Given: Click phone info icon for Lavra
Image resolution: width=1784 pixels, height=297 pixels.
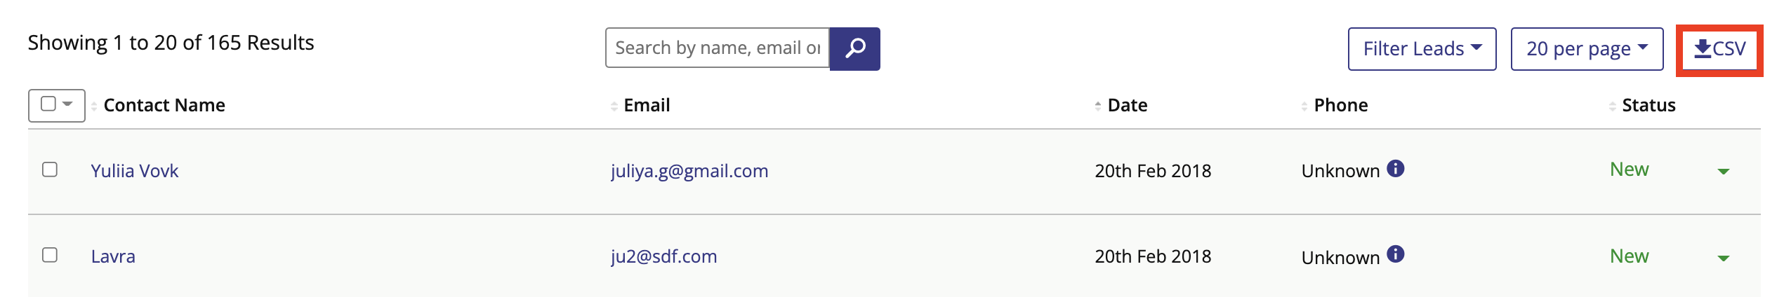Looking at the screenshot, I should [x=1396, y=254].
